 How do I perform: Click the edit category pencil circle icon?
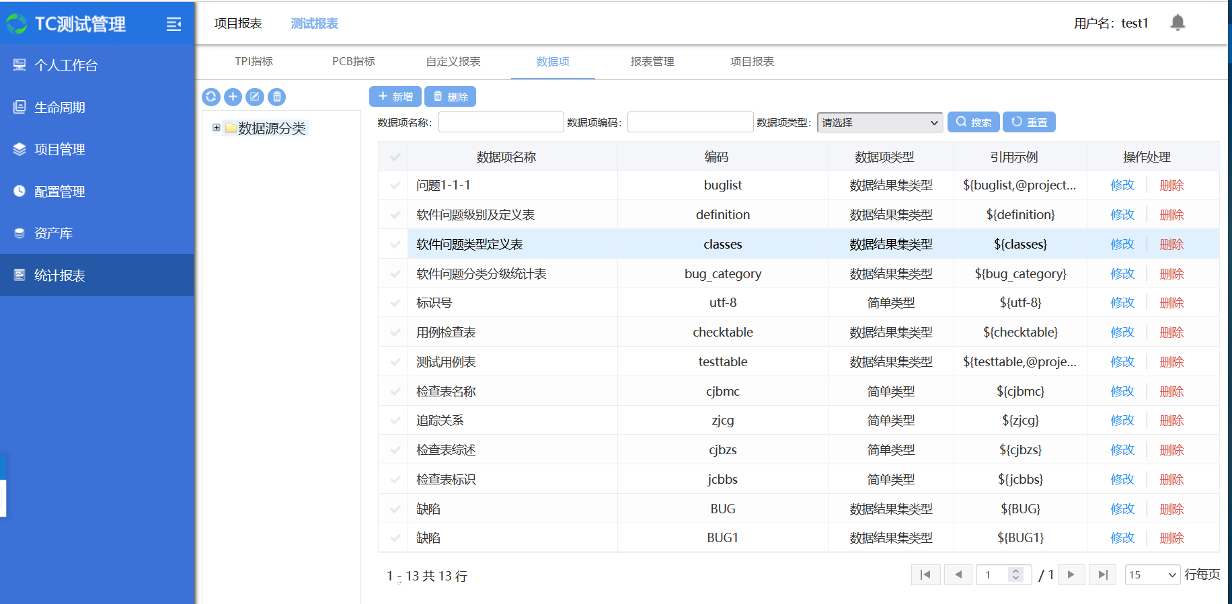[x=255, y=97]
